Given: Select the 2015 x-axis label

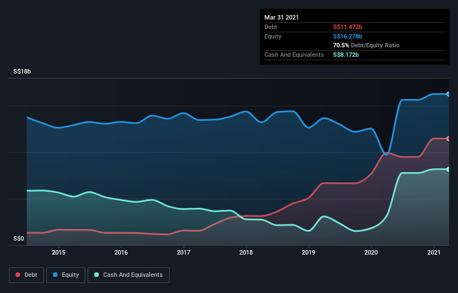Looking at the screenshot, I should 59,252.
